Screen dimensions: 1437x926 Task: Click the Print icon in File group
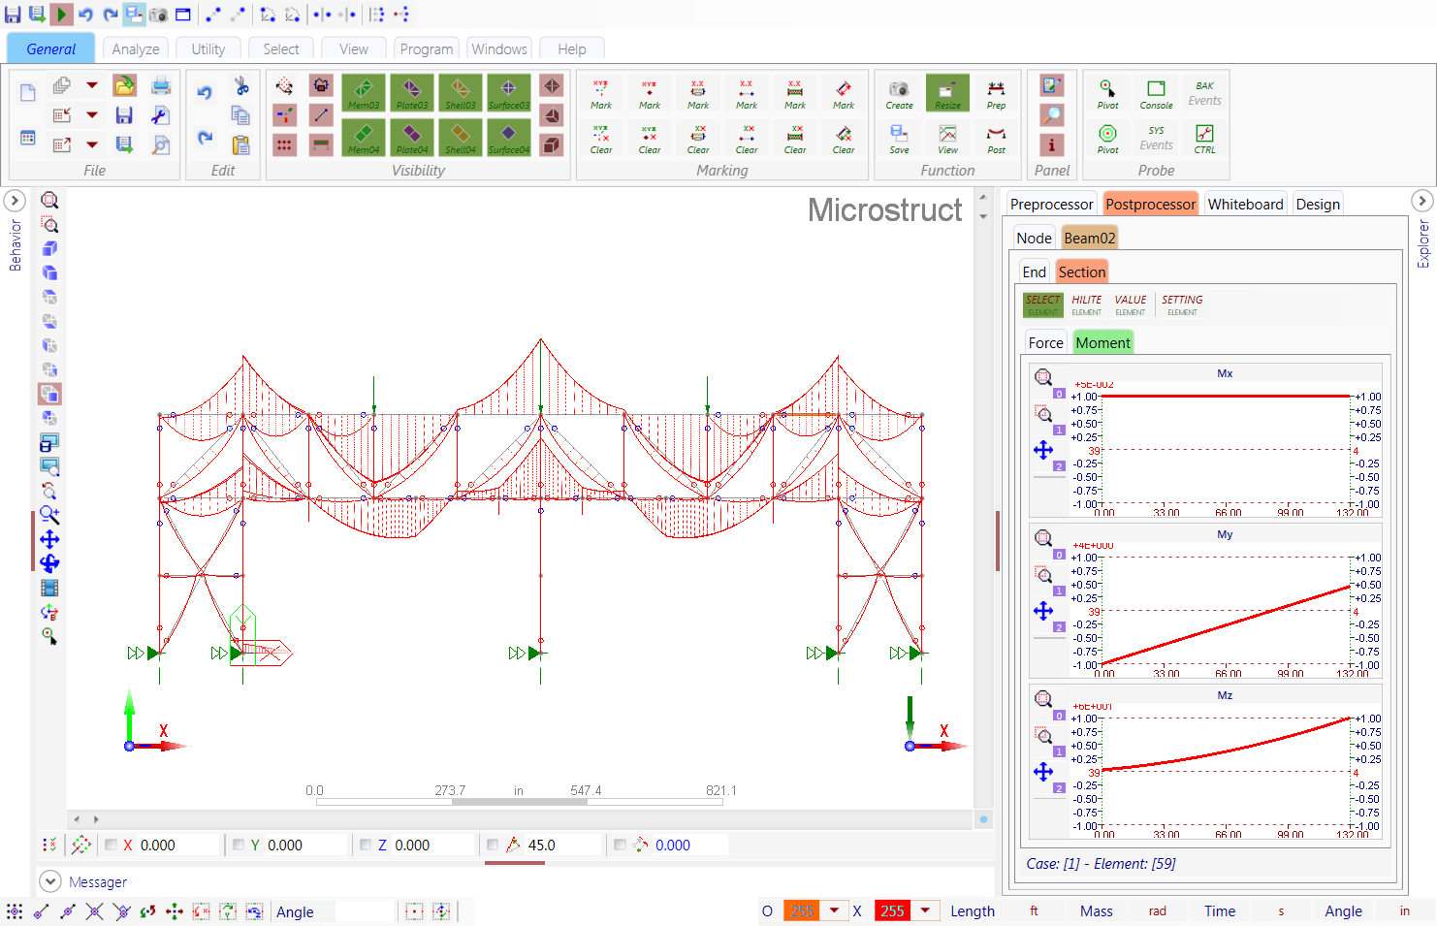tap(161, 86)
